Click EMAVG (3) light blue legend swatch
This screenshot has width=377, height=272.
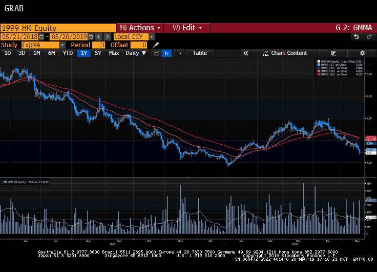click(319, 65)
